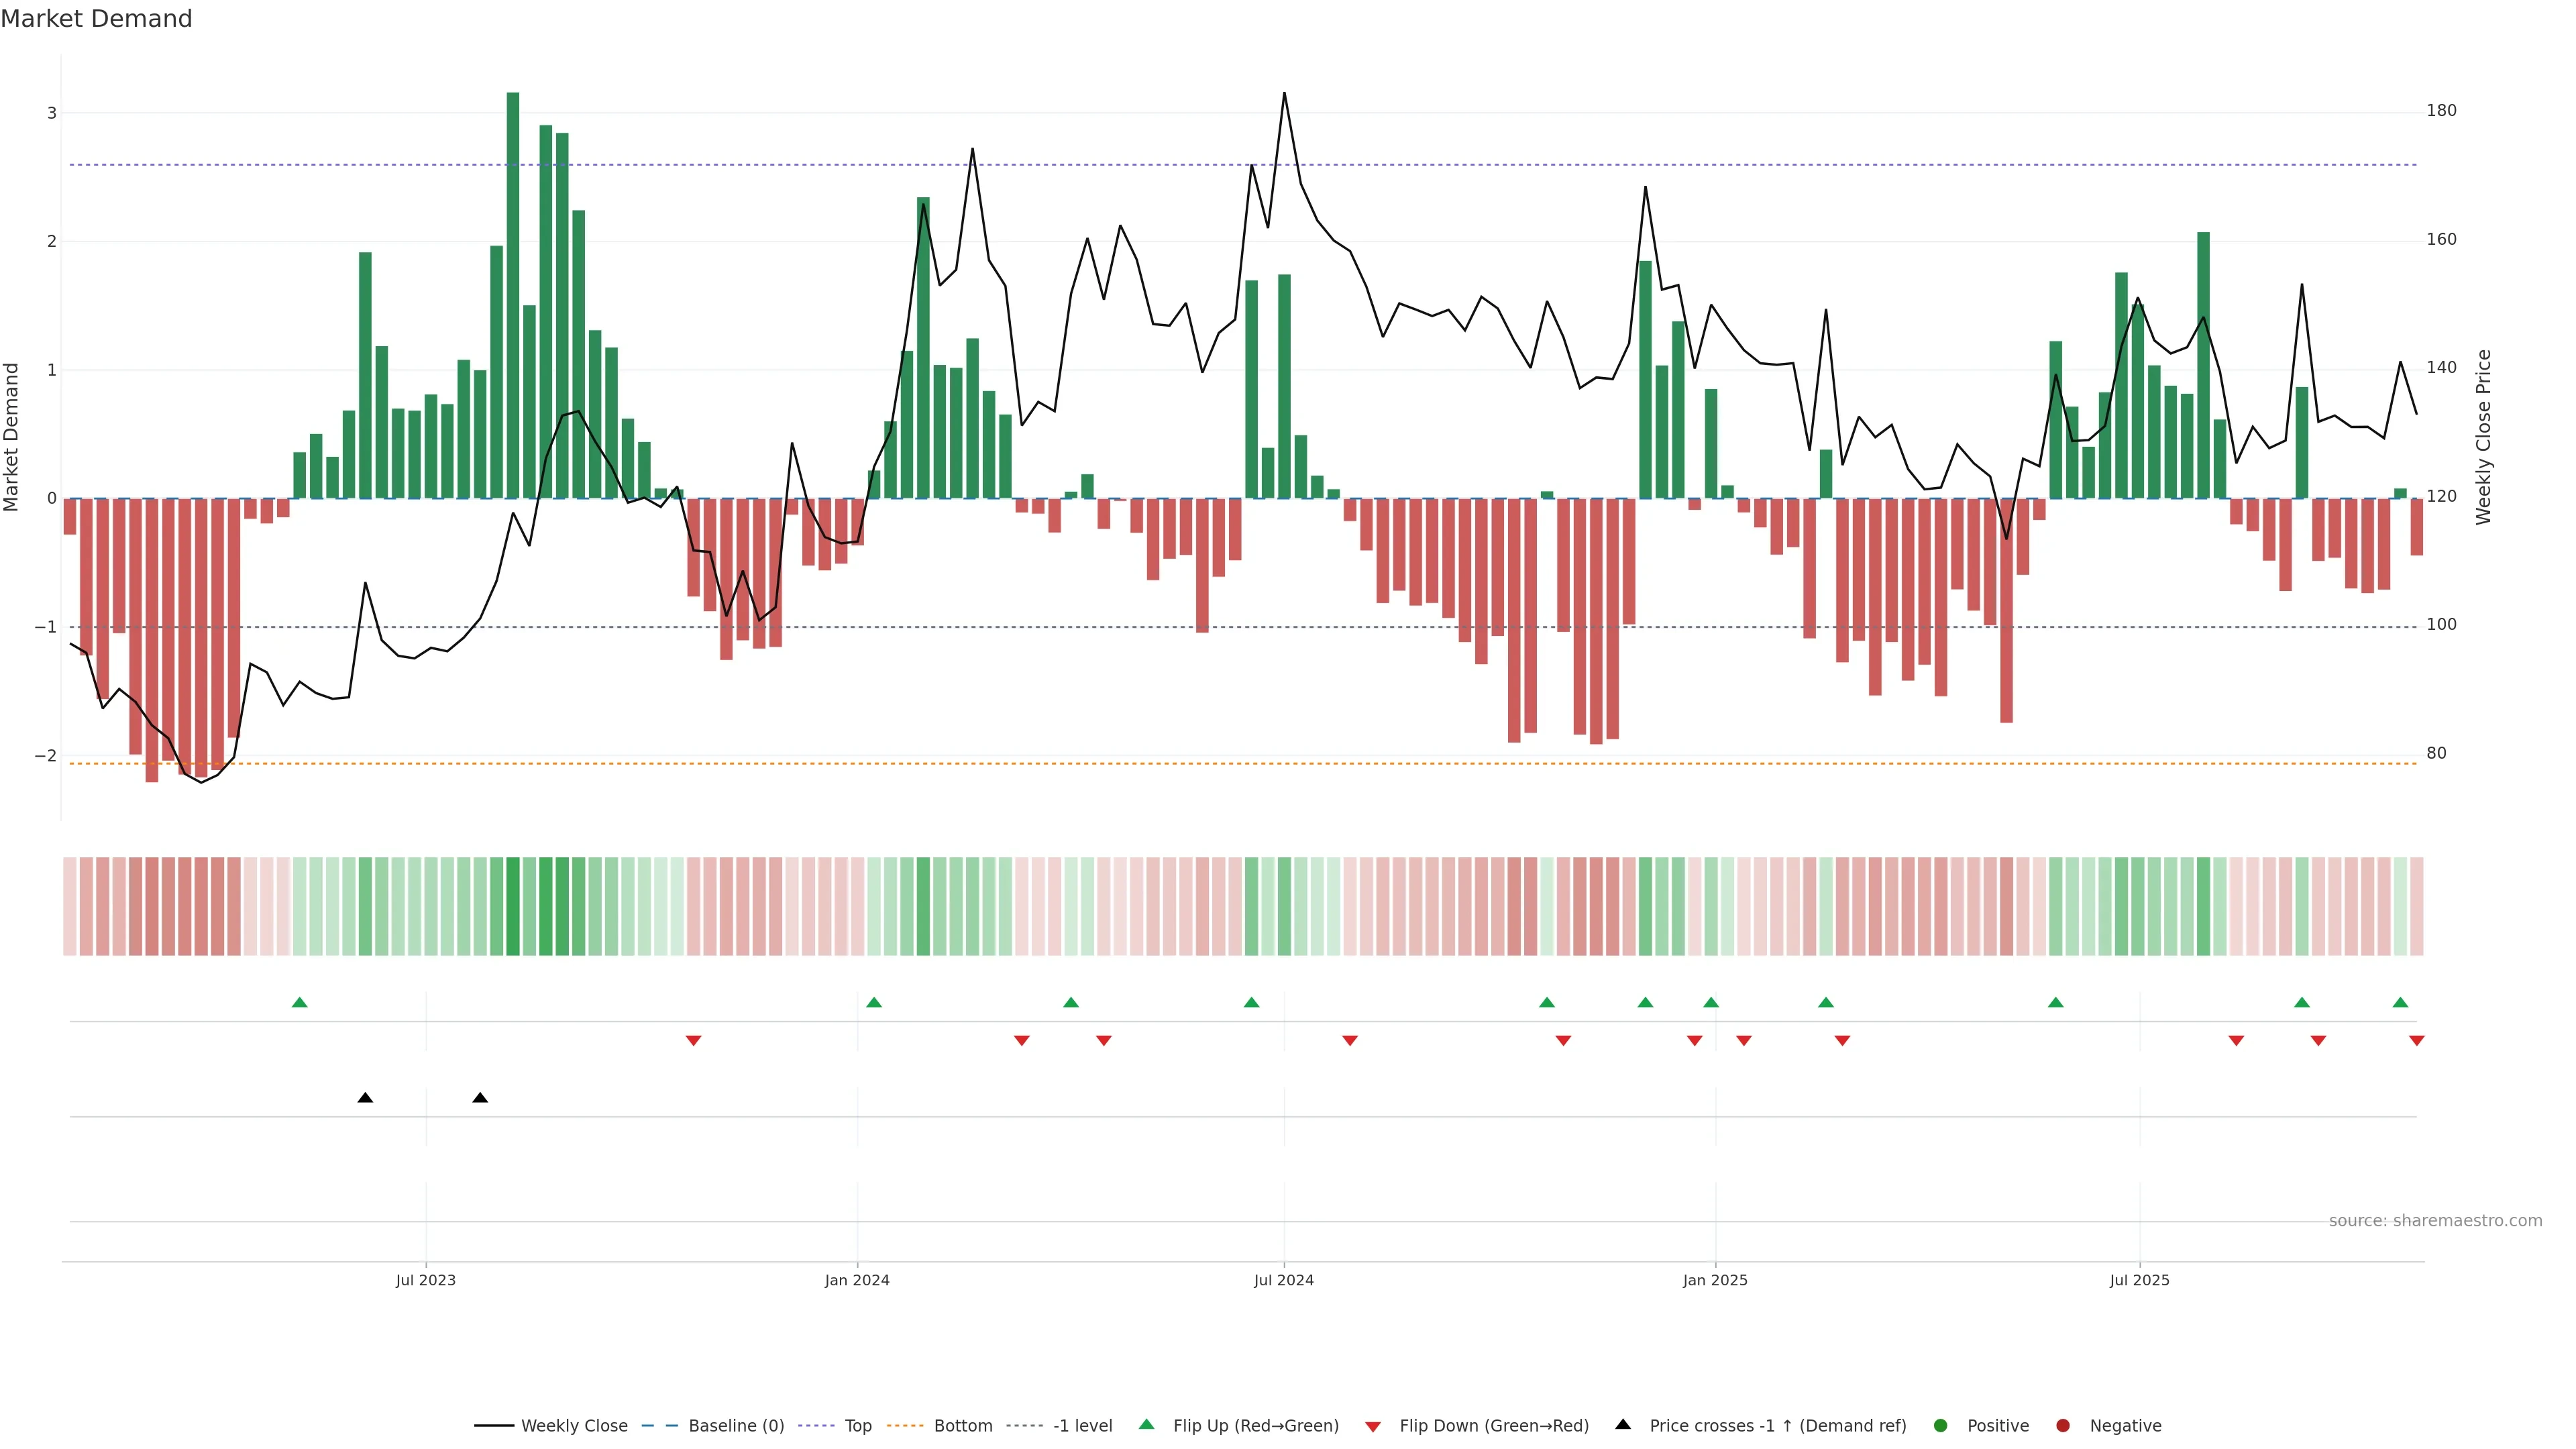Viewport: 2576px width, 1449px height.
Task: Toggle the Top dotted line legend entry
Action: (x=857, y=1425)
